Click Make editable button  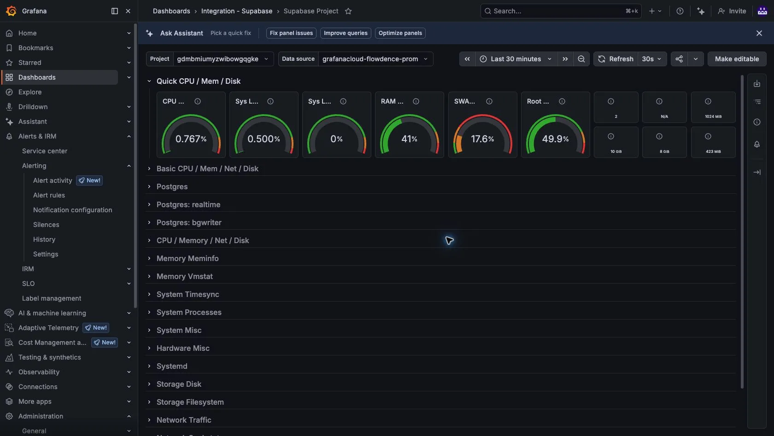737,59
